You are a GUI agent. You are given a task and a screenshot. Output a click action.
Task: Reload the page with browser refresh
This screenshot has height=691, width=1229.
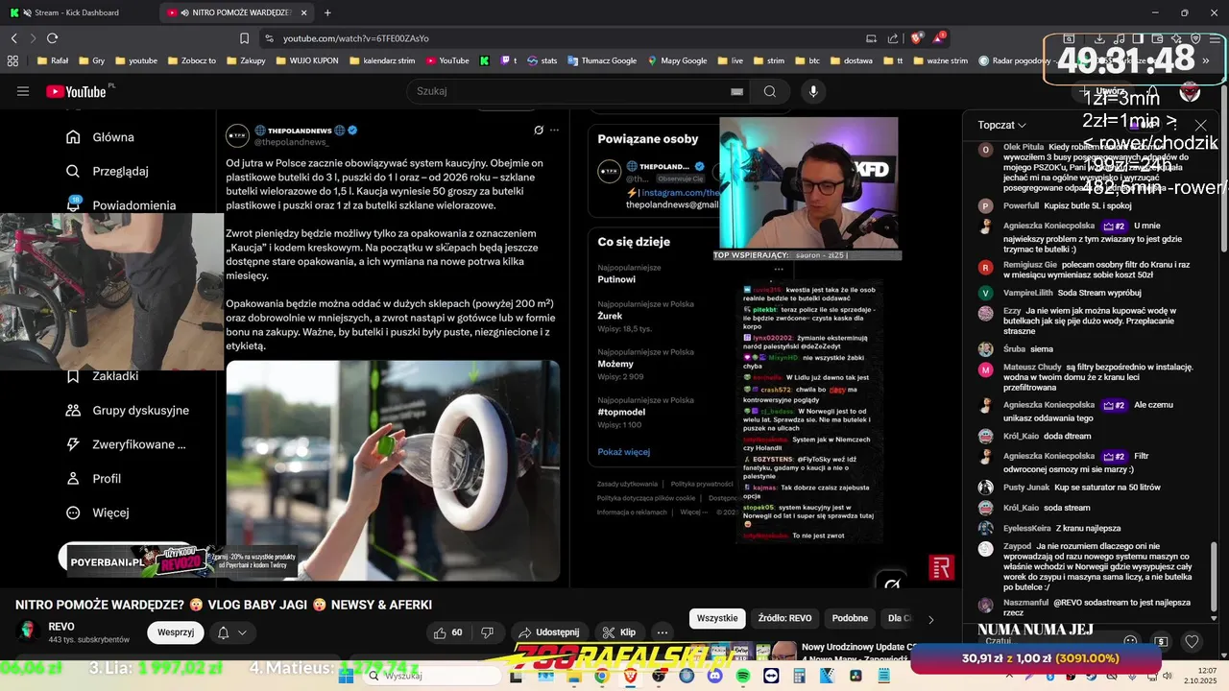coord(52,38)
